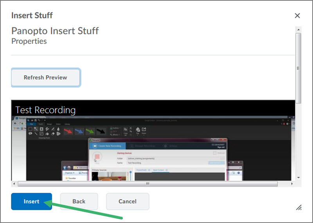Click the vertical scrollbar down arrow
This screenshot has width=313, height=223.
coord(299,178)
